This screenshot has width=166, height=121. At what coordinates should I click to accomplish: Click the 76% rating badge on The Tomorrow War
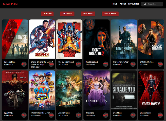[133, 64]
